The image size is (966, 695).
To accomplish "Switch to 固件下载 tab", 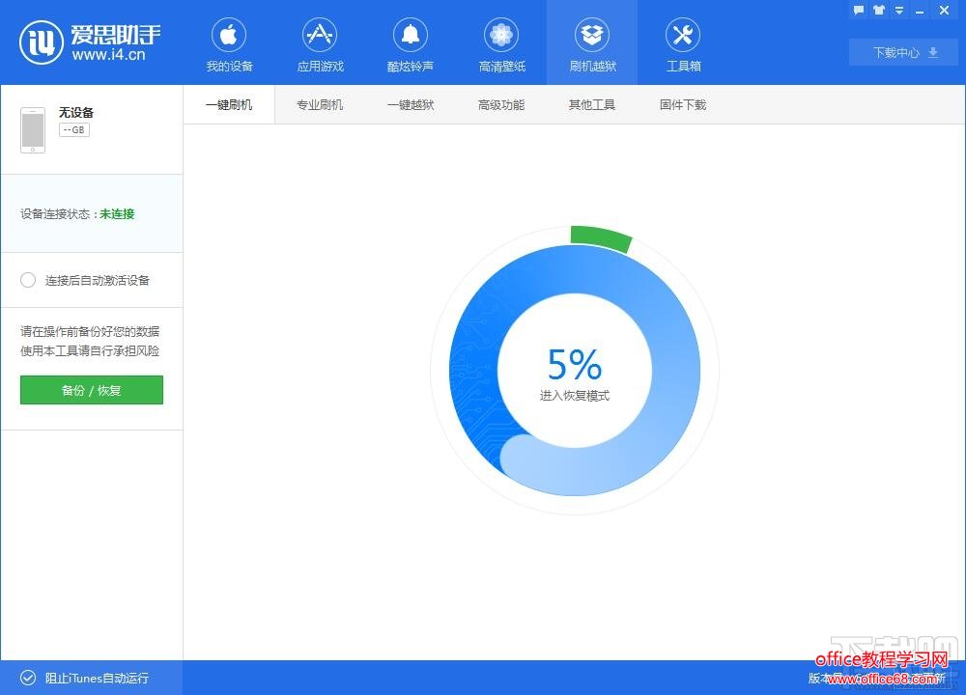I will [683, 104].
